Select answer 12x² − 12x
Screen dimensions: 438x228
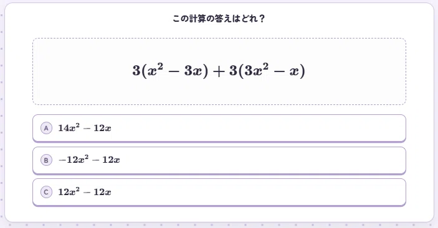tap(84, 192)
